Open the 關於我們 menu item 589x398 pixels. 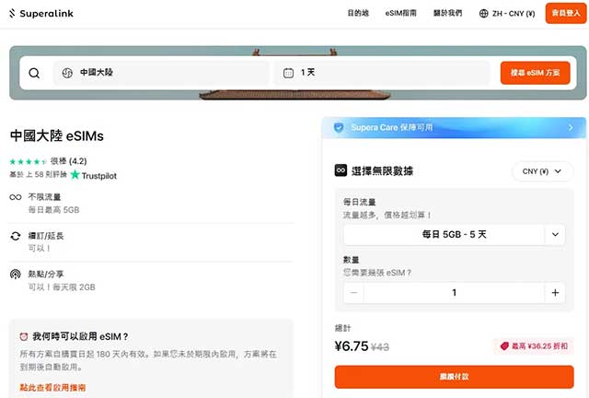click(449, 14)
